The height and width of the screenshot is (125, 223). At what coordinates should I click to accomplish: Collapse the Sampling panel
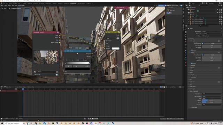(191, 39)
